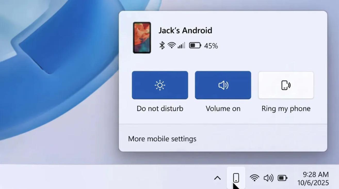Open the taskbar clock showing 9:28 AM
Screen dimensions: 339x189
313,179
